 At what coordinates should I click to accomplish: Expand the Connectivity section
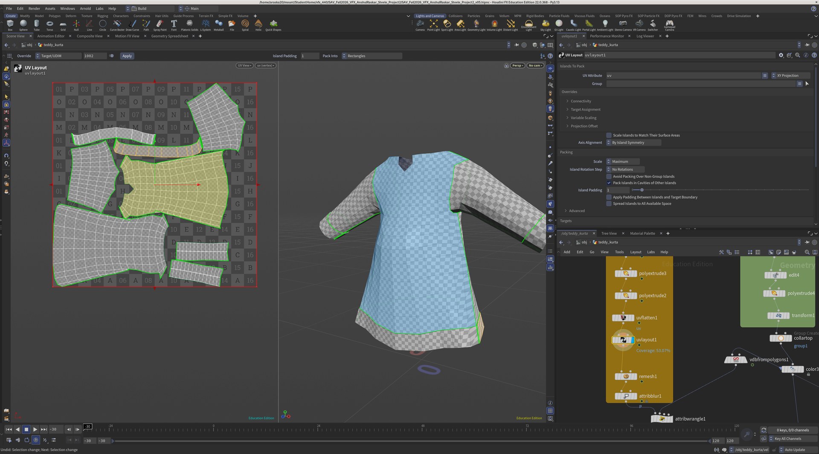581,101
